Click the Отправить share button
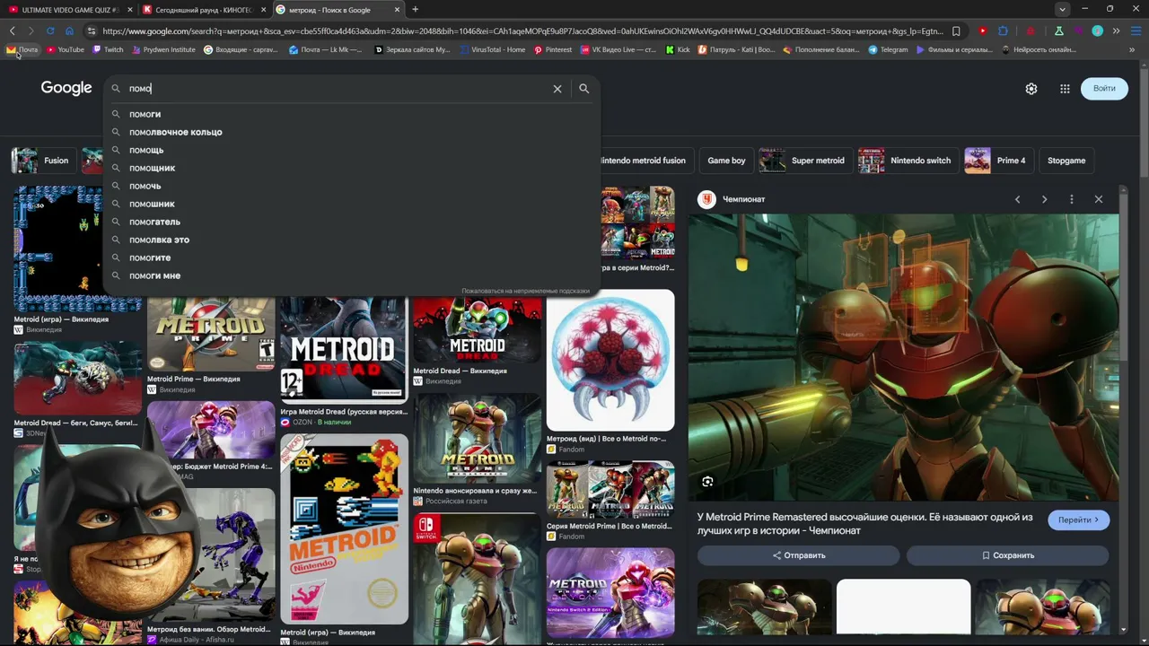Image resolution: width=1149 pixels, height=646 pixels. pyautogui.click(x=798, y=555)
